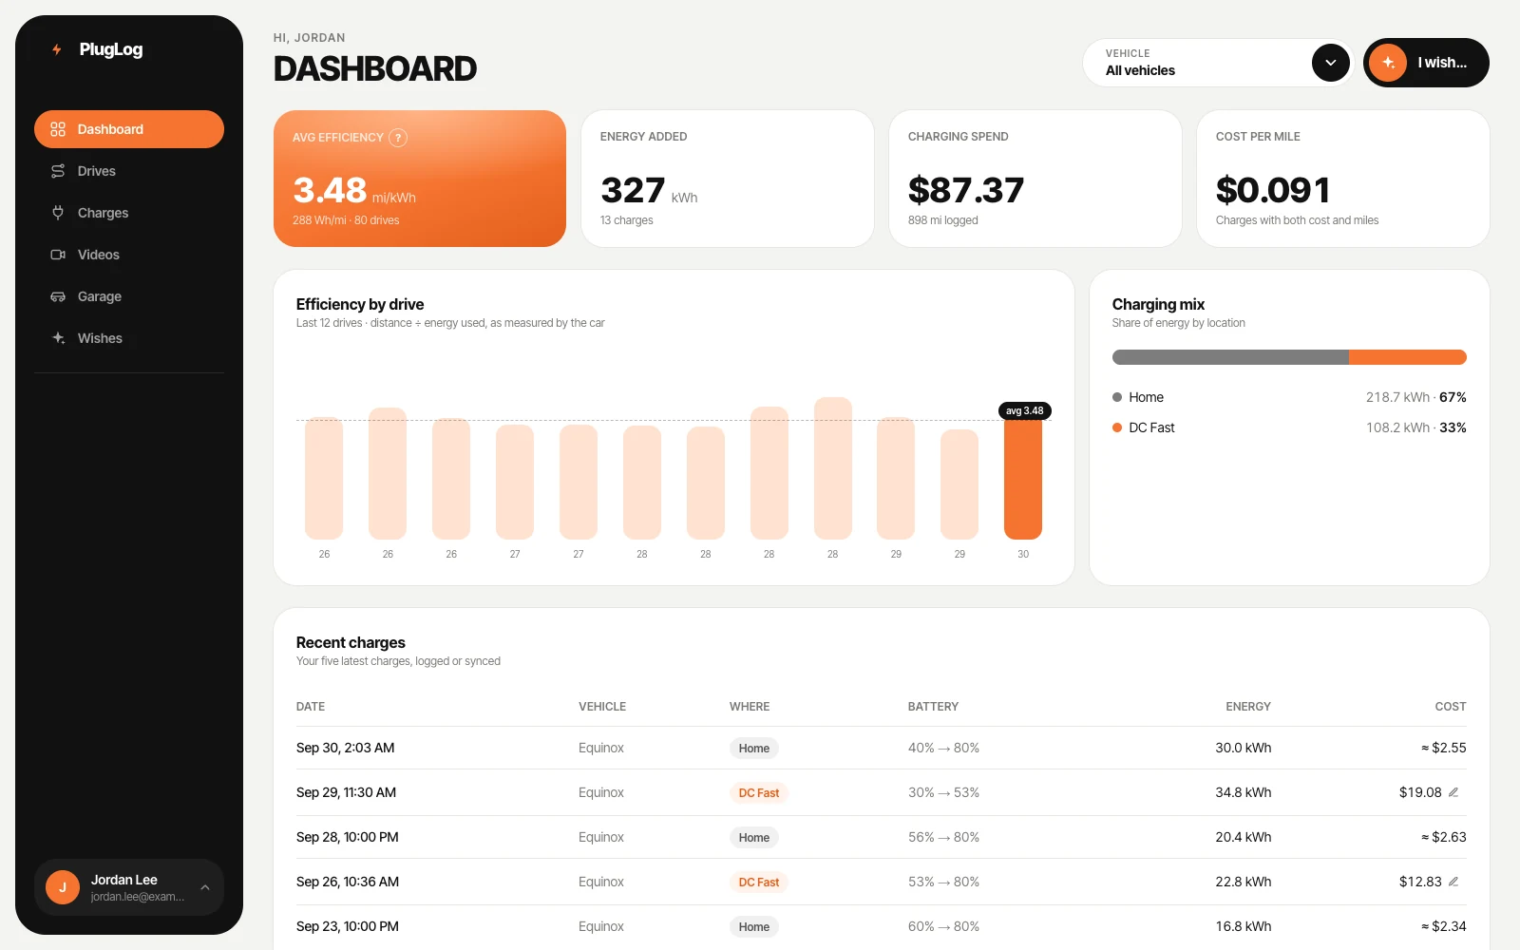Click the '13 charges' subtext
Image resolution: width=1520 pixels, height=950 pixels.
click(627, 220)
